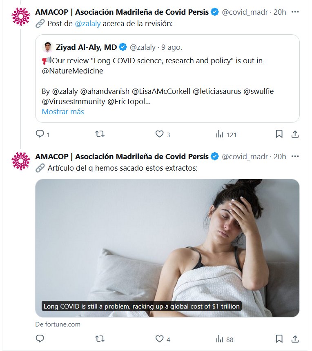Like the post with 3 likes
312x351 pixels.
click(x=159, y=134)
